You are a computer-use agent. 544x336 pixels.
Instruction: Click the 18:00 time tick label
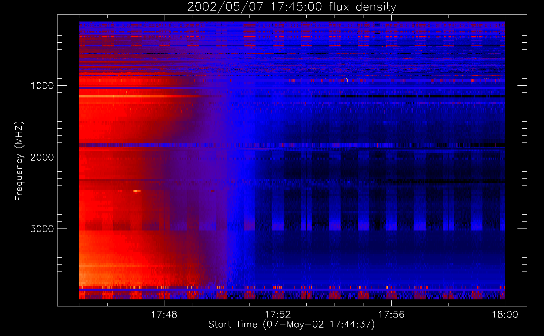505,314
